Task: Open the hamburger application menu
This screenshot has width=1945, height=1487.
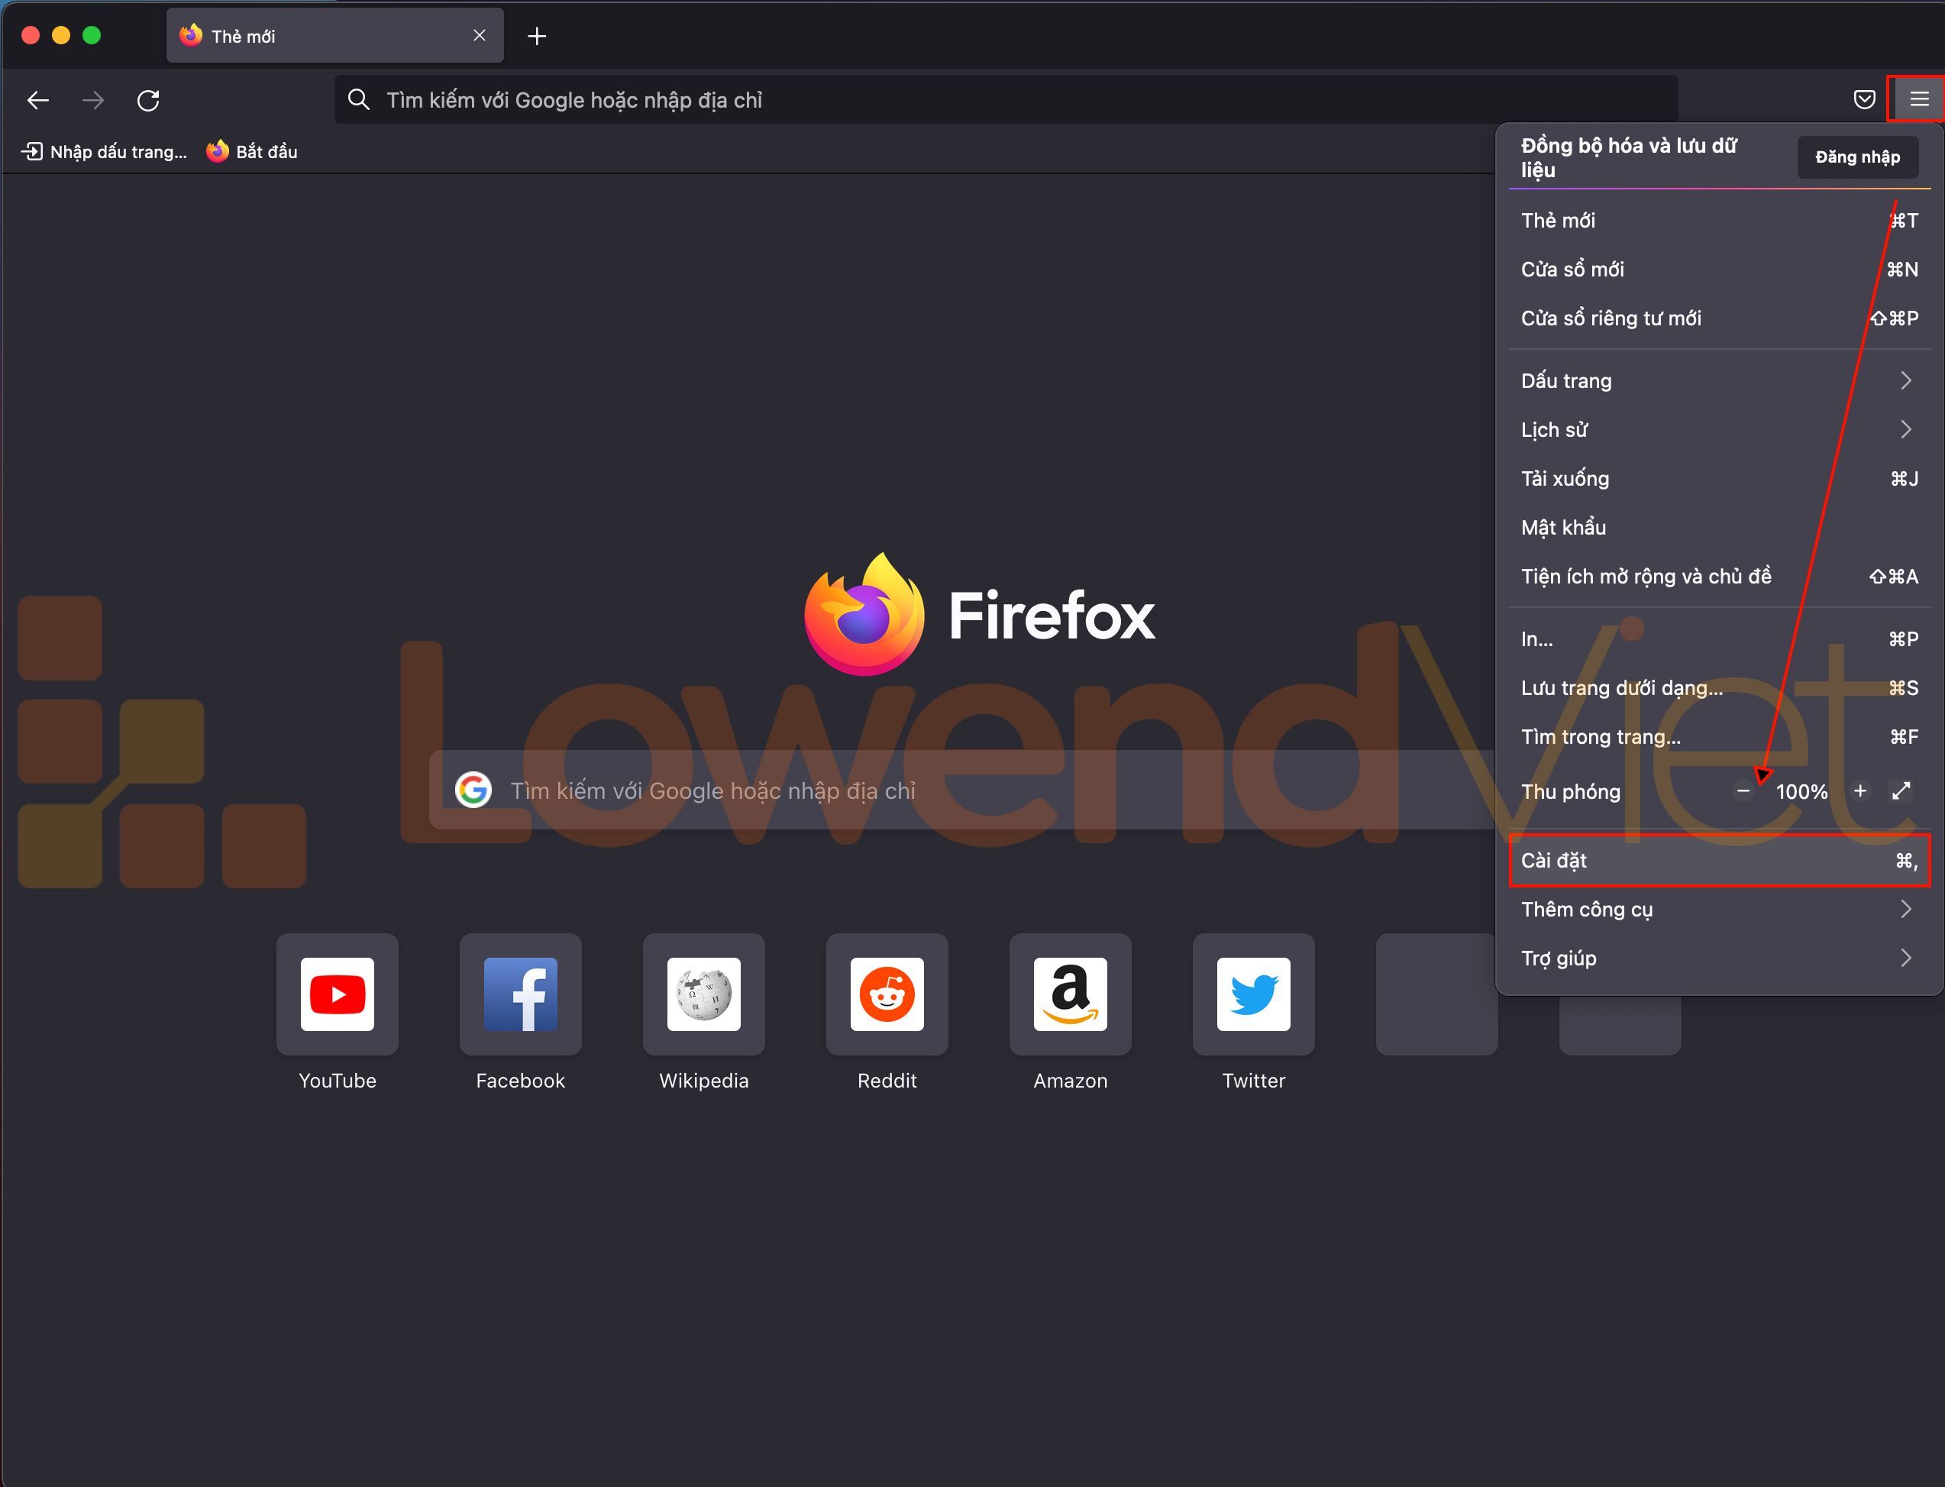Action: click(x=1918, y=99)
